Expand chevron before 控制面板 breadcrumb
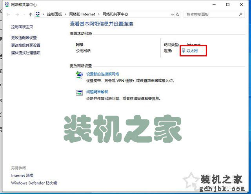The width and height of the screenshot is (251, 194). coord(44,15)
